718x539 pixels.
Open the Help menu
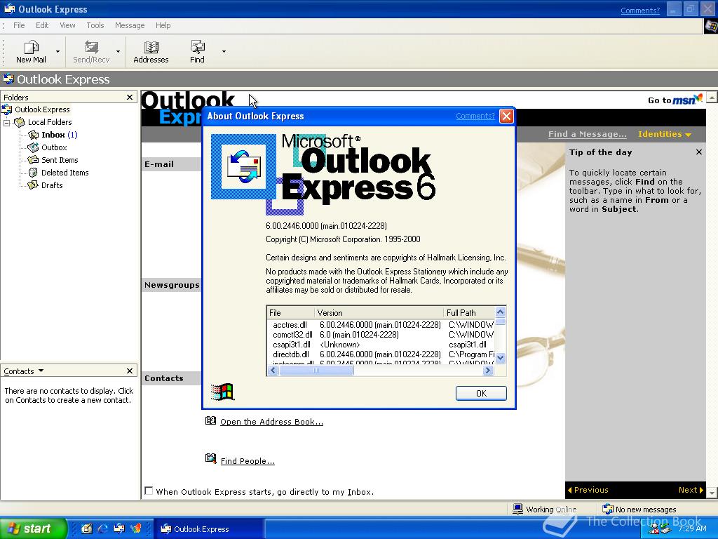point(163,25)
